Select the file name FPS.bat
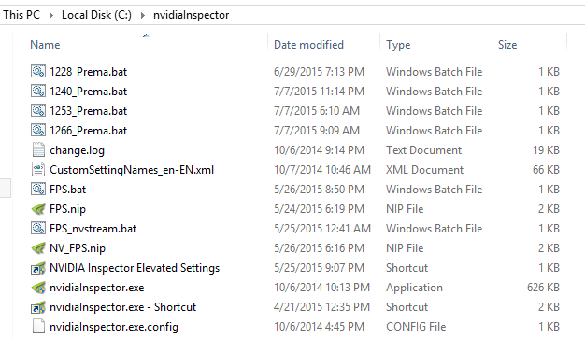The height and width of the screenshot is (338, 585). pos(68,190)
